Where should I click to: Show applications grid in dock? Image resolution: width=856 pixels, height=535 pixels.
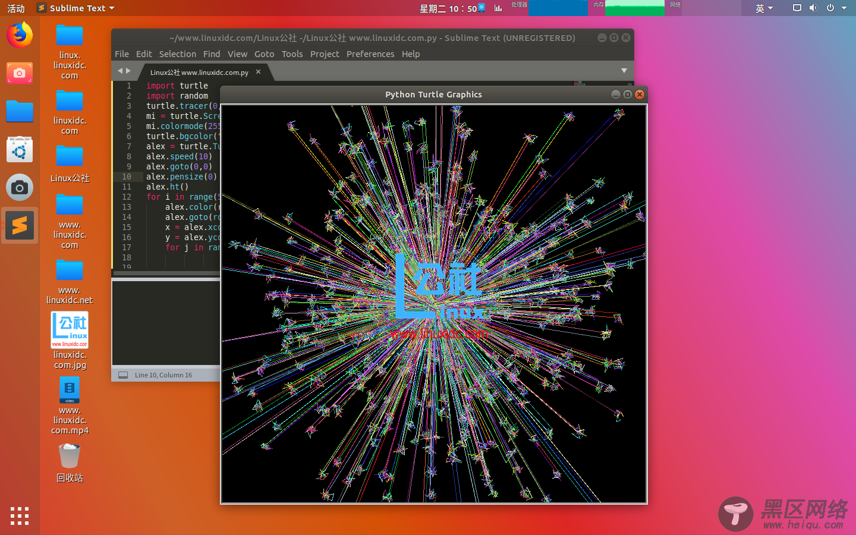(20, 515)
